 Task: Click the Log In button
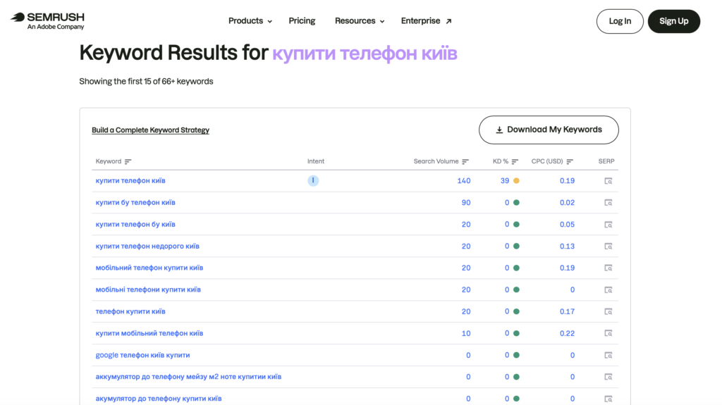point(620,21)
